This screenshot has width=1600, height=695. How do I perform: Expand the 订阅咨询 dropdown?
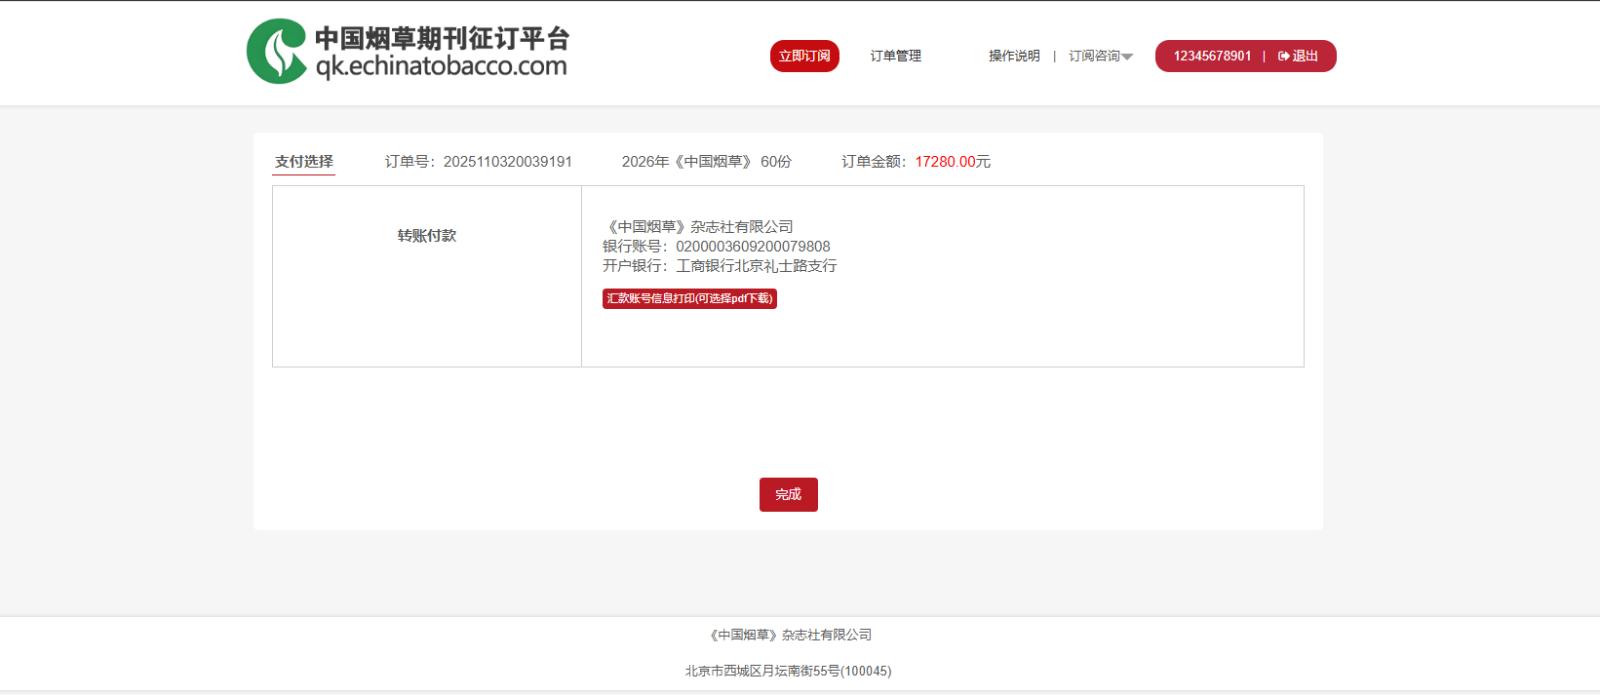point(1094,57)
